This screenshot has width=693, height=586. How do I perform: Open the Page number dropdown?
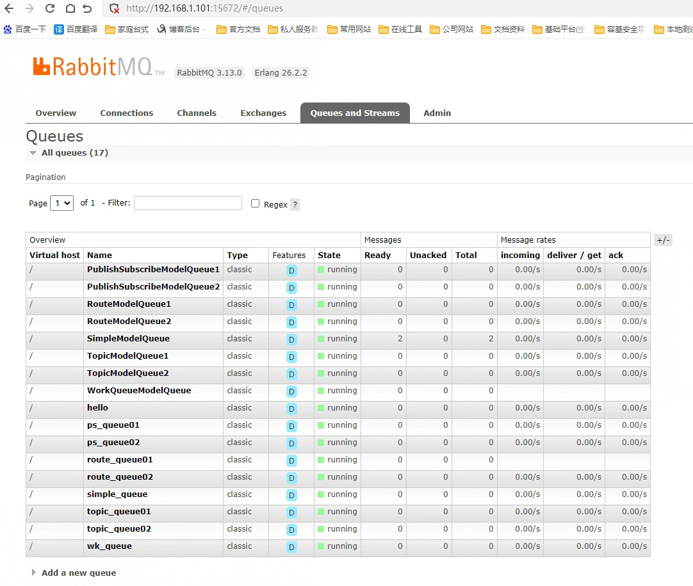[61, 203]
